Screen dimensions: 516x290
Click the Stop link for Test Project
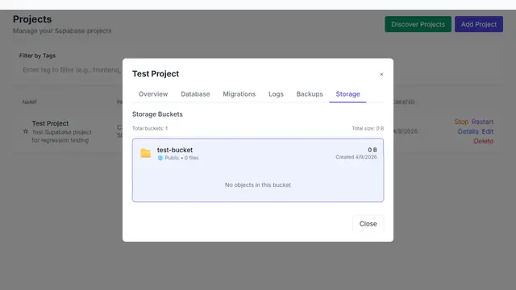pos(461,122)
